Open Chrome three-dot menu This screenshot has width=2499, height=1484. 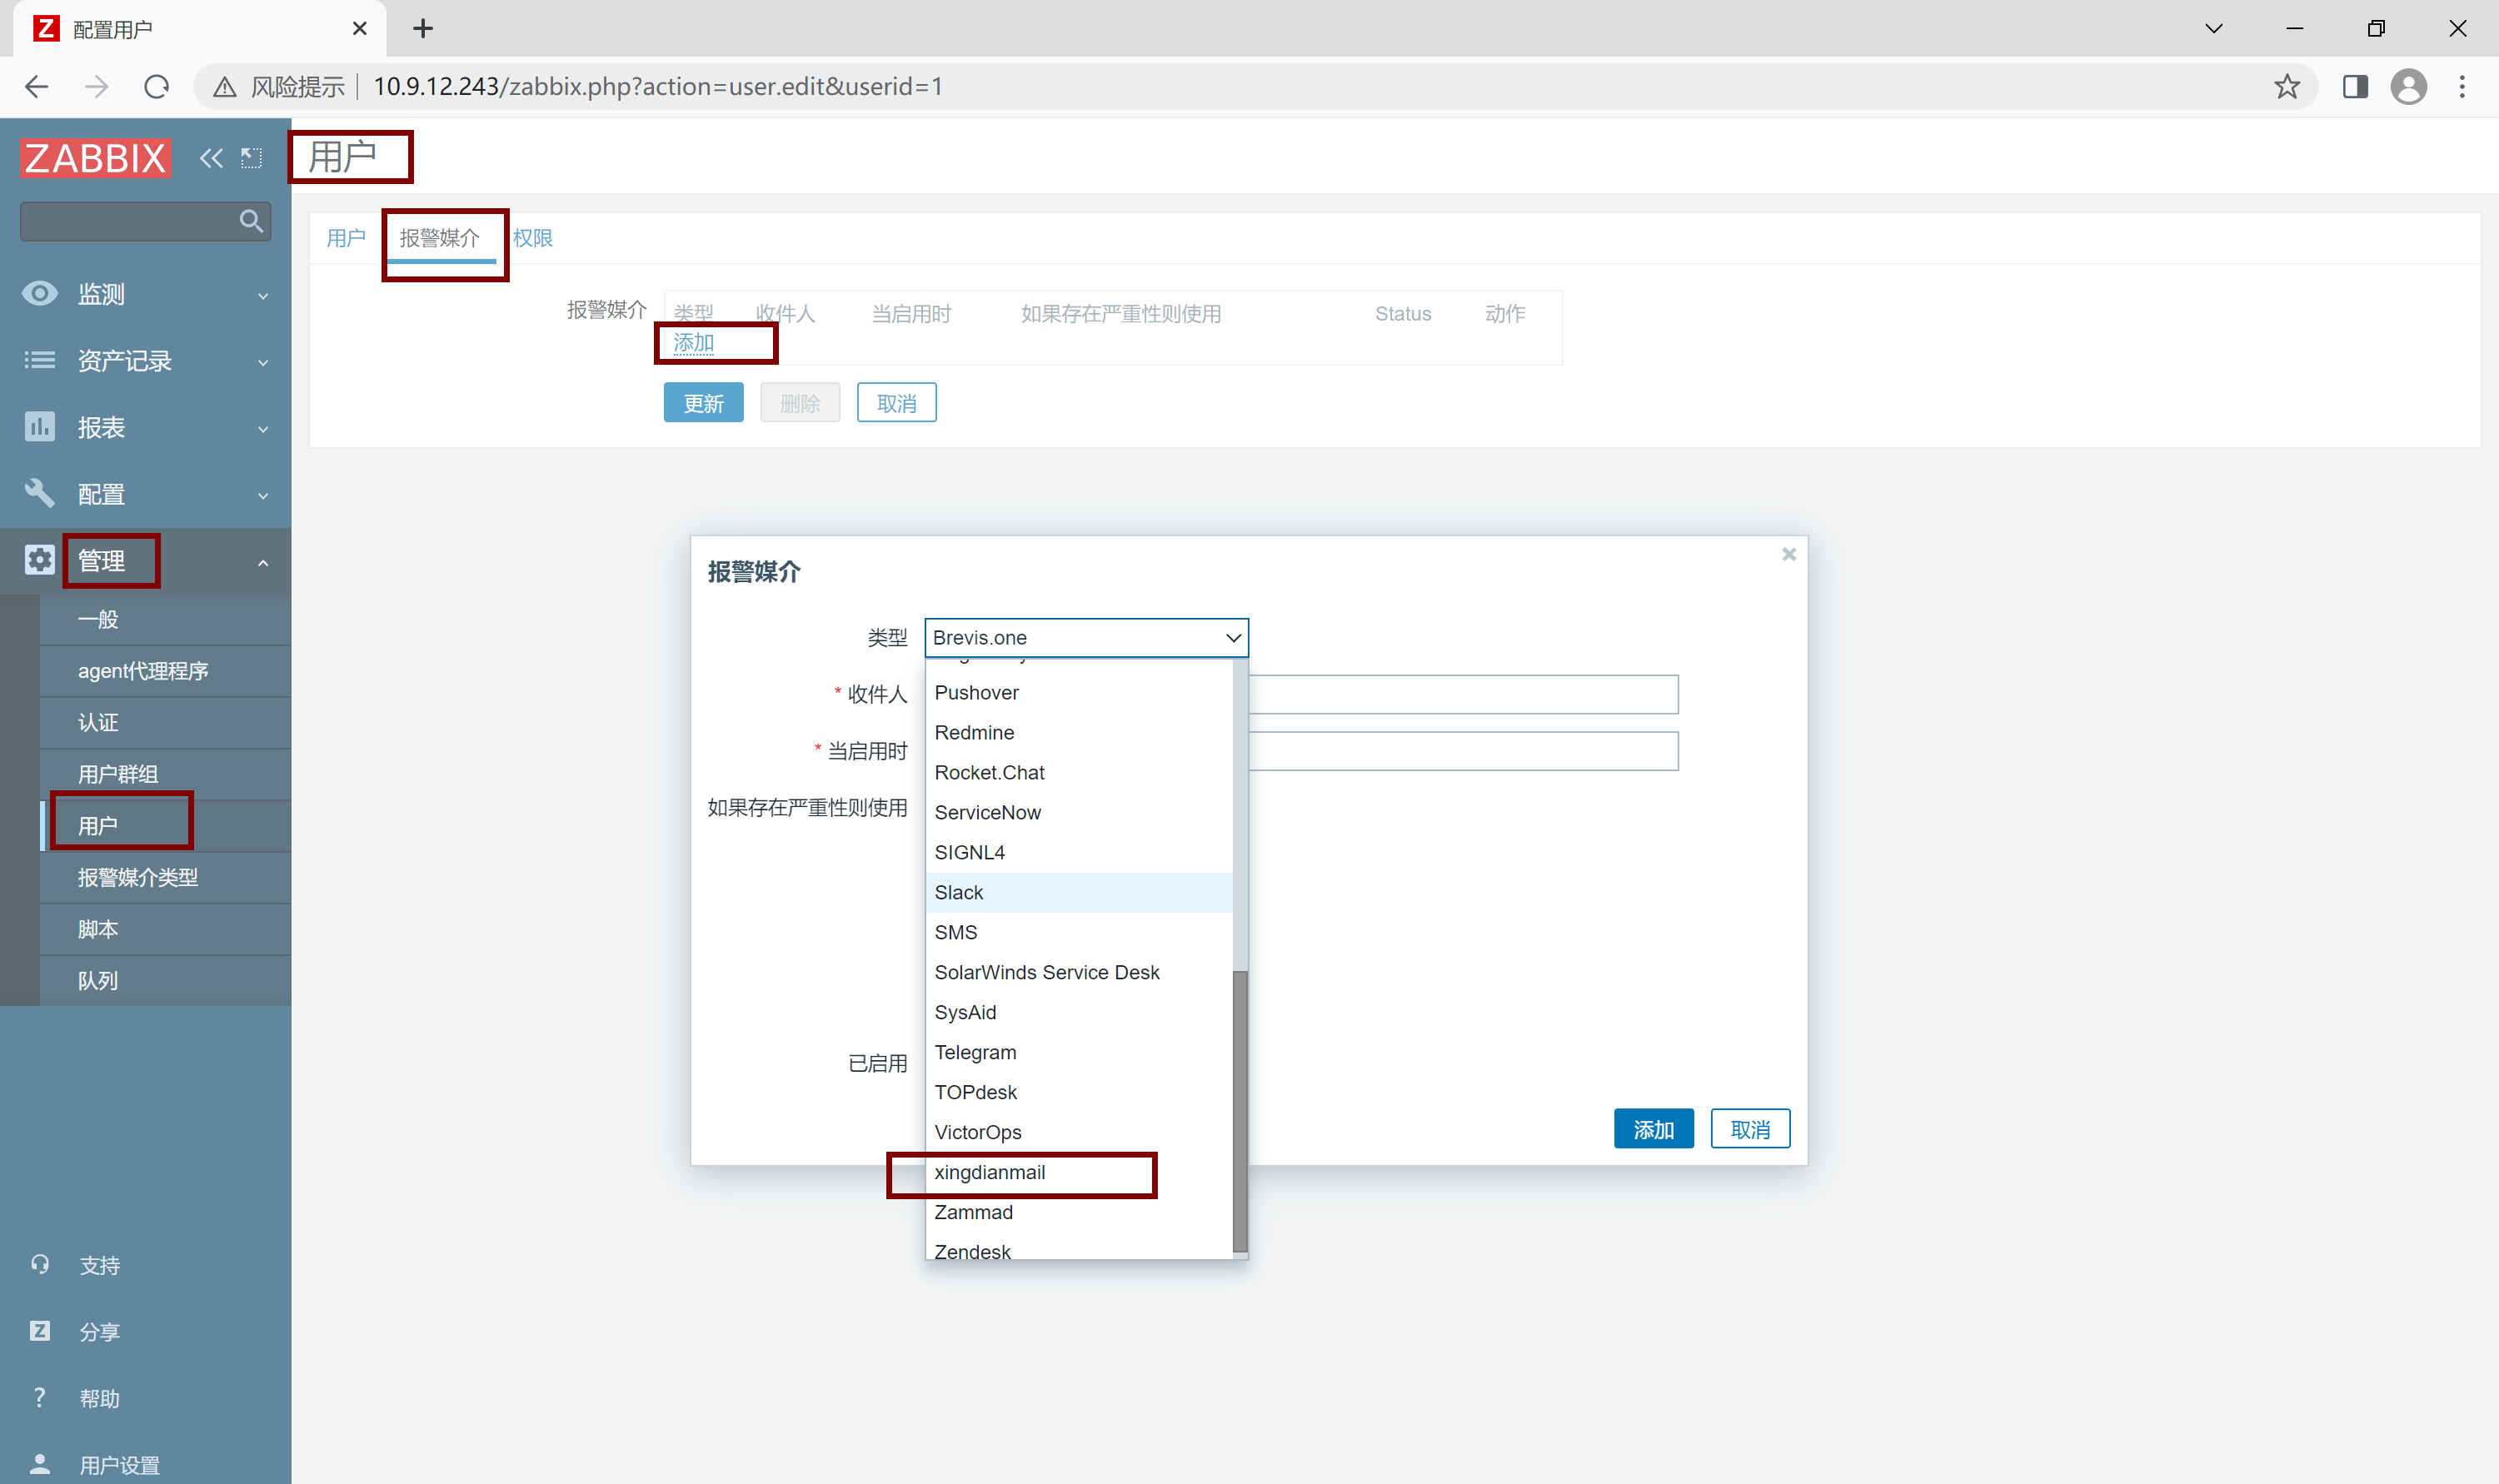pos(2462,87)
